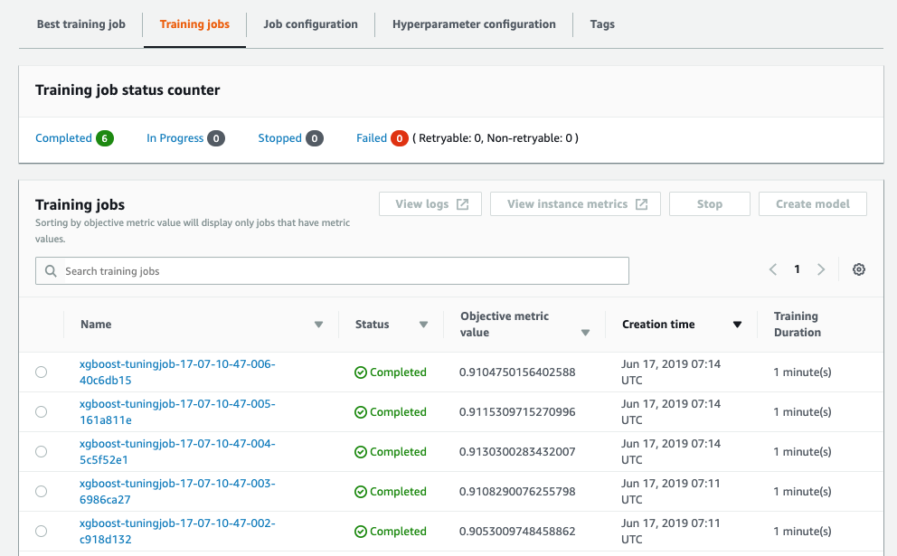Screen dimensions: 897x556
Task: Click creation time of job 003
Action: pos(671,492)
